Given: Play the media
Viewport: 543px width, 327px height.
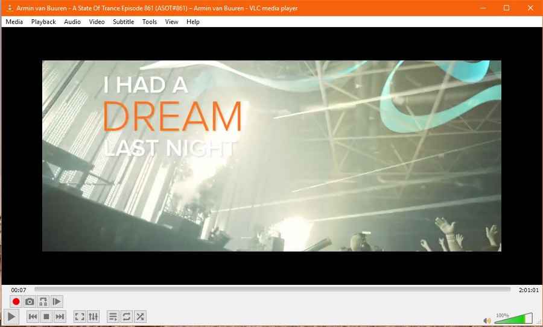Looking at the screenshot, I should coord(11,316).
